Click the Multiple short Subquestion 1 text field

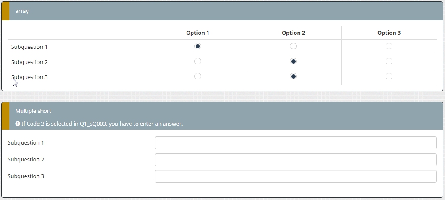pos(296,143)
